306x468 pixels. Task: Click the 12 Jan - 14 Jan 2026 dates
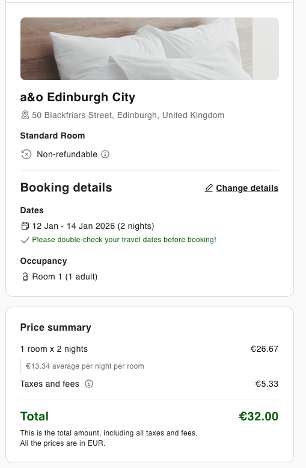coord(93,226)
